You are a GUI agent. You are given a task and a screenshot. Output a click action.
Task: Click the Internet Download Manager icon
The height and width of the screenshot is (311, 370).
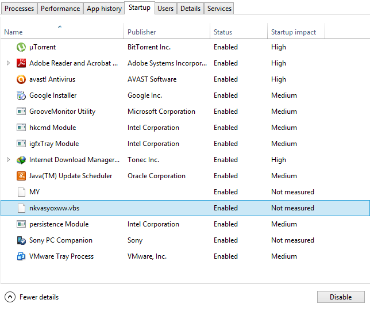pos(21,160)
